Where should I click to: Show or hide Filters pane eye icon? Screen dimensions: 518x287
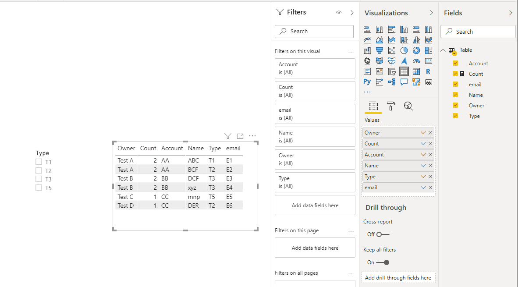pyautogui.click(x=339, y=13)
